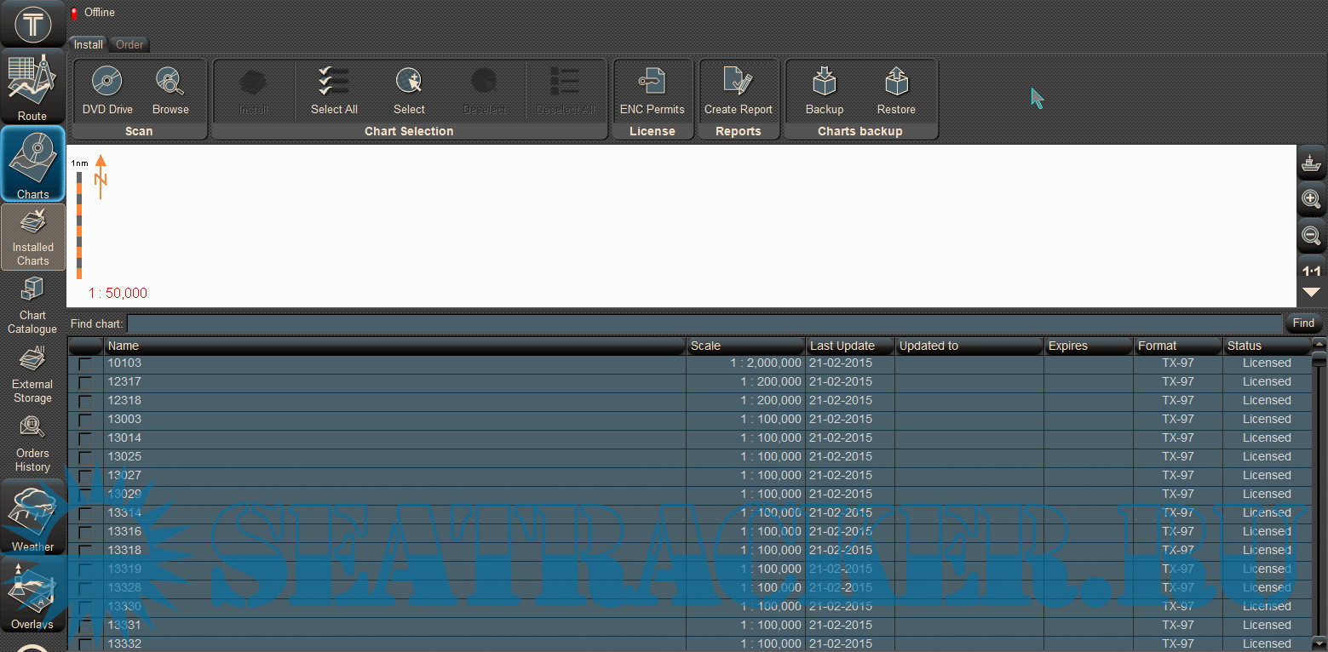This screenshot has width=1328, height=652.
Task: Open the Chart Catalogue section
Action: pyautogui.click(x=32, y=309)
